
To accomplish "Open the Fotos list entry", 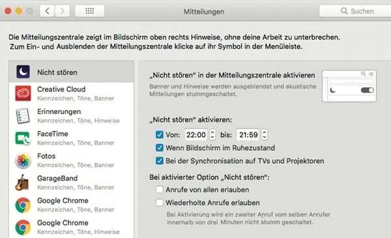I will [71, 160].
